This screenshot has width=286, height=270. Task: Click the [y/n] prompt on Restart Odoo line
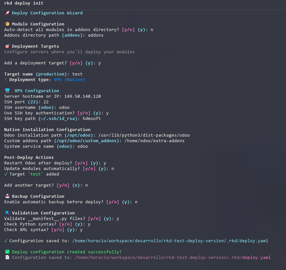pos(81,163)
